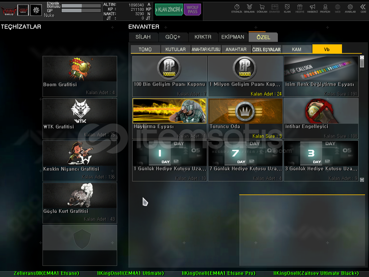The image size is (369, 277).
Task: Click the Klan Zinciri button
Action: pyautogui.click(x=169, y=10)
